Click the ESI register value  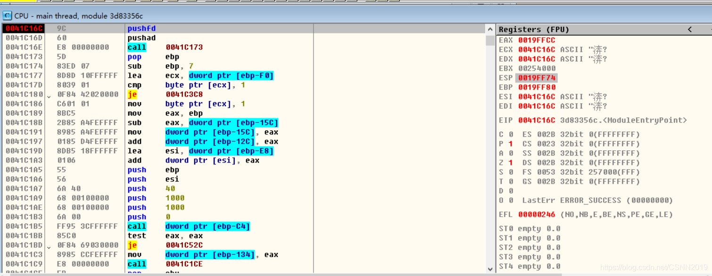point(537,97)
